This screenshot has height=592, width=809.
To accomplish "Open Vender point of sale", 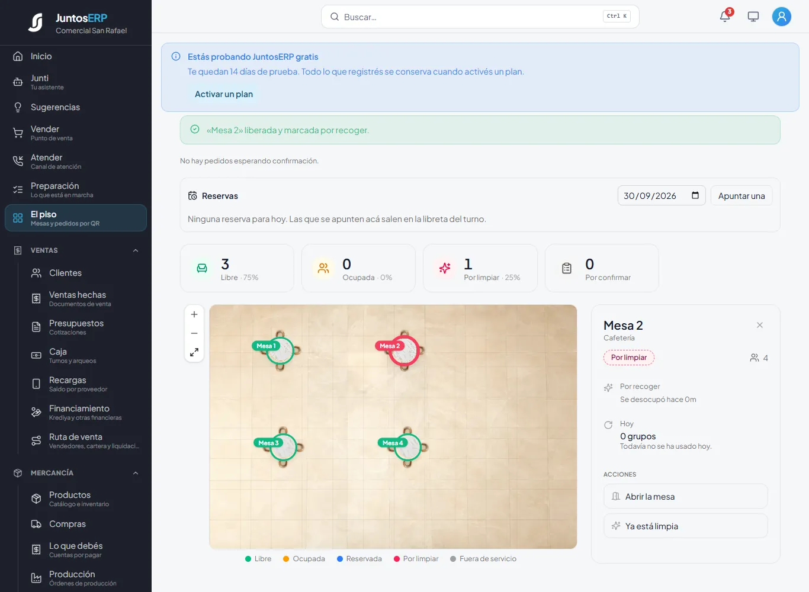I will [76, 133].
